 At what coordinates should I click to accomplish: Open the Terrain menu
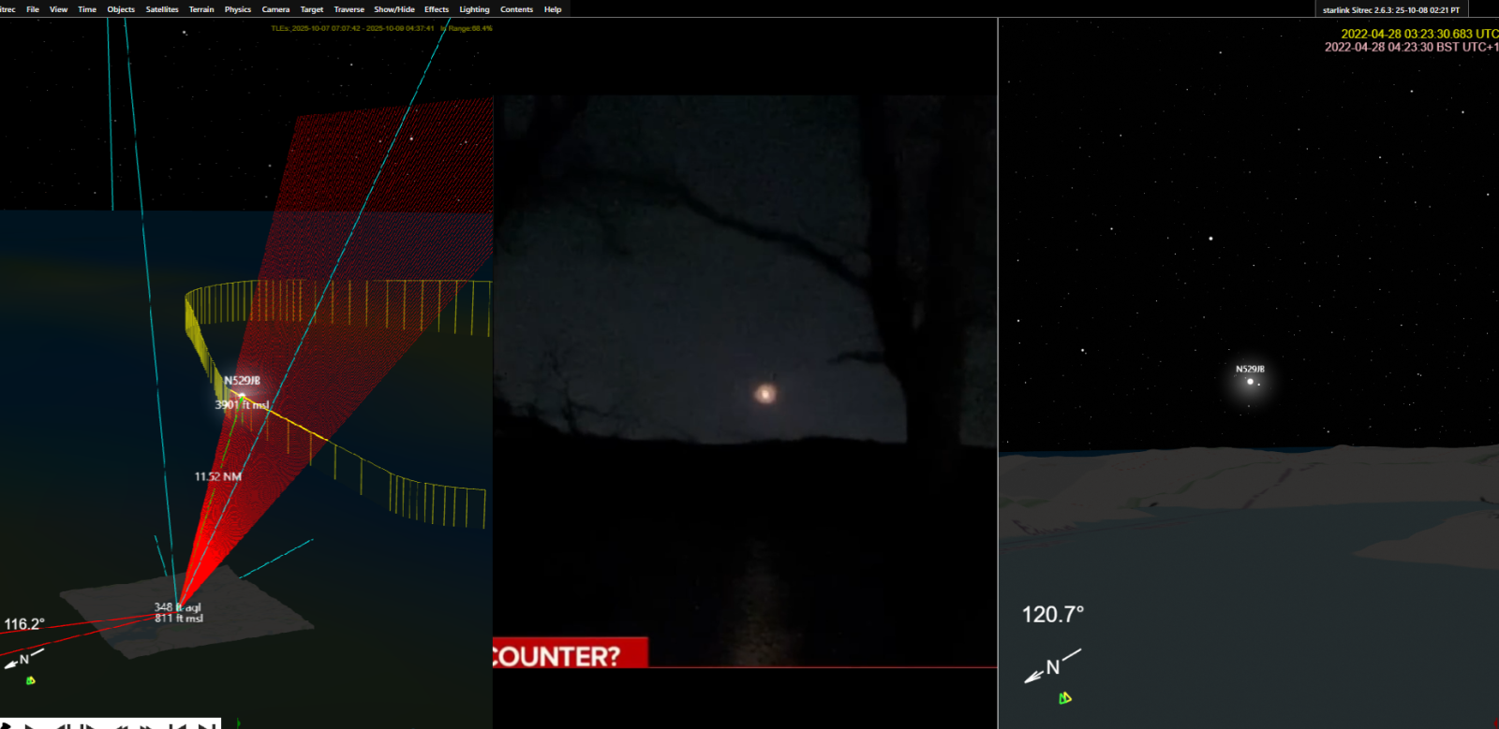[x=201, y=9]
